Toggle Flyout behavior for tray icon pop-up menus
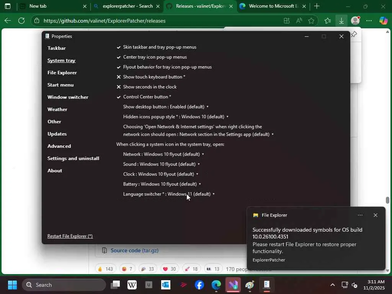This screenshot has width=392, height=294. [164, 67]
